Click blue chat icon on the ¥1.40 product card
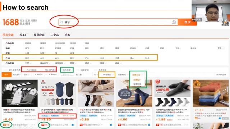The image size is (230, 129). point(220,118)
